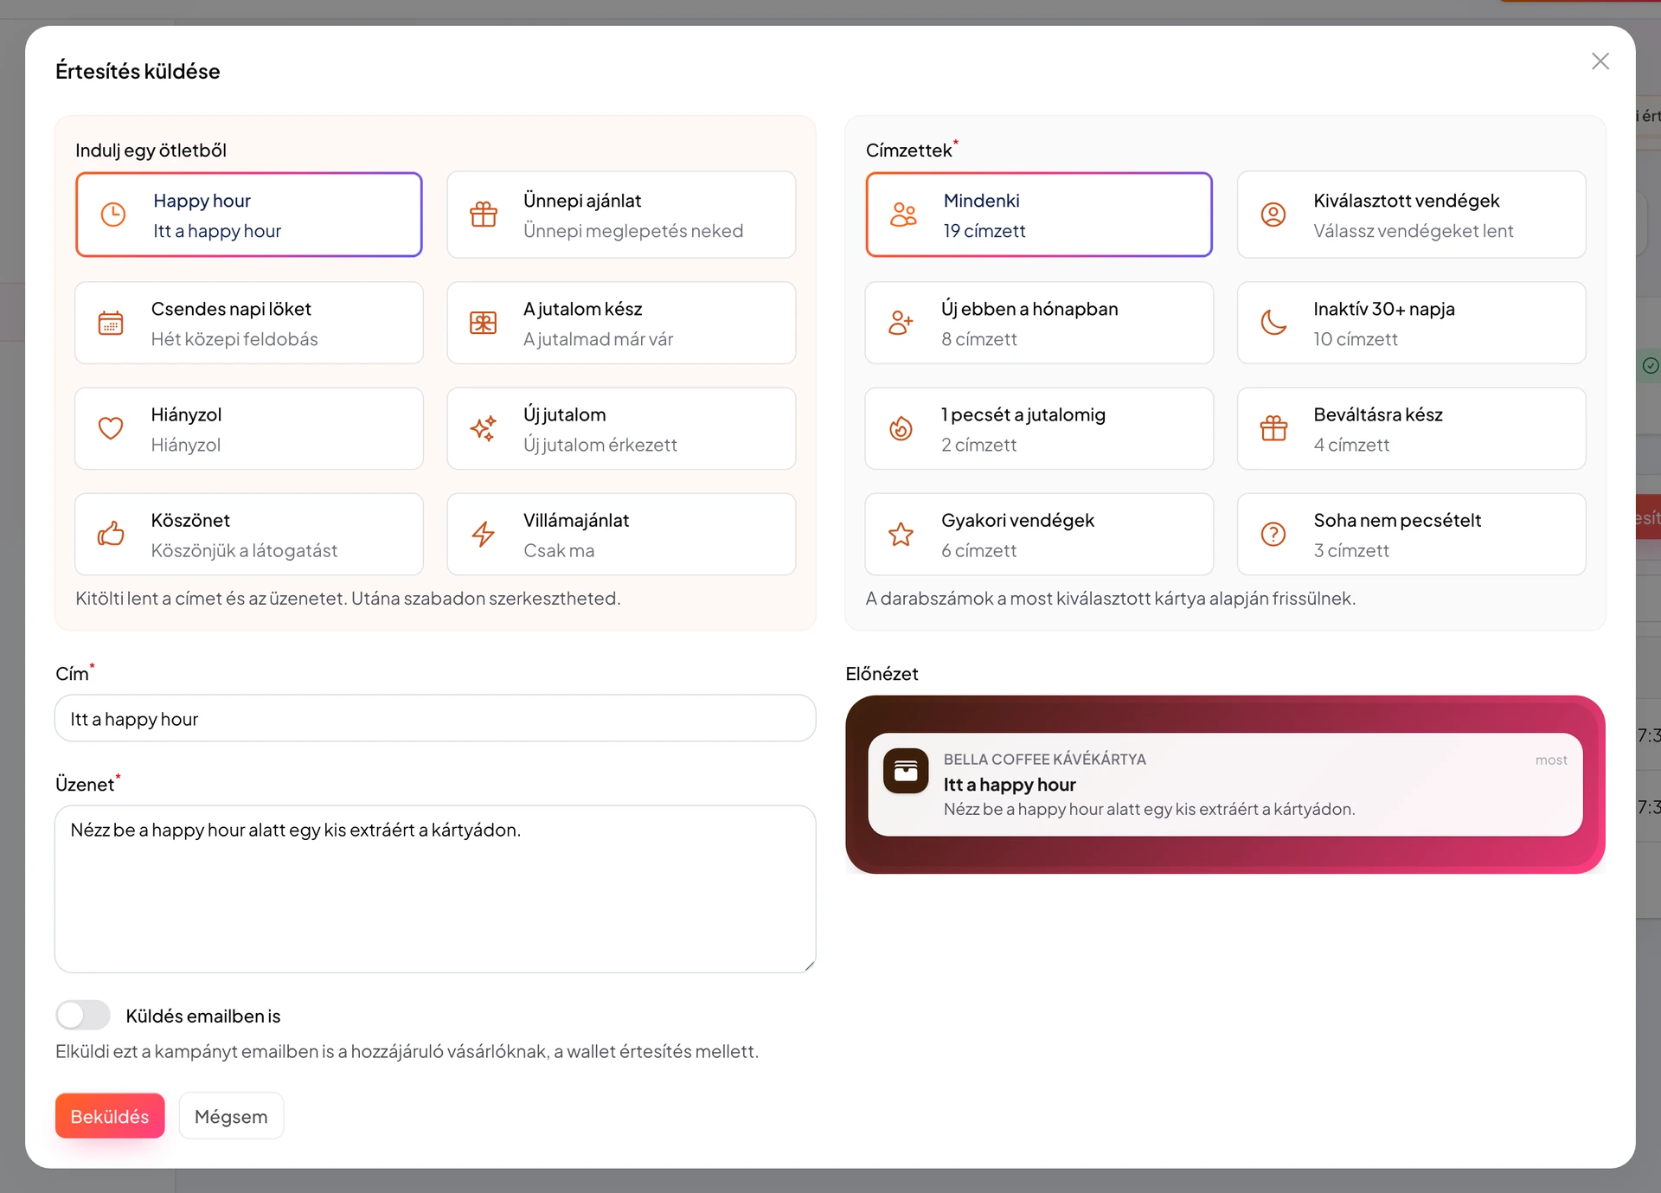Choose the A jutalom kész template
1661x1193 pixels.
click(x=621, y=323)
